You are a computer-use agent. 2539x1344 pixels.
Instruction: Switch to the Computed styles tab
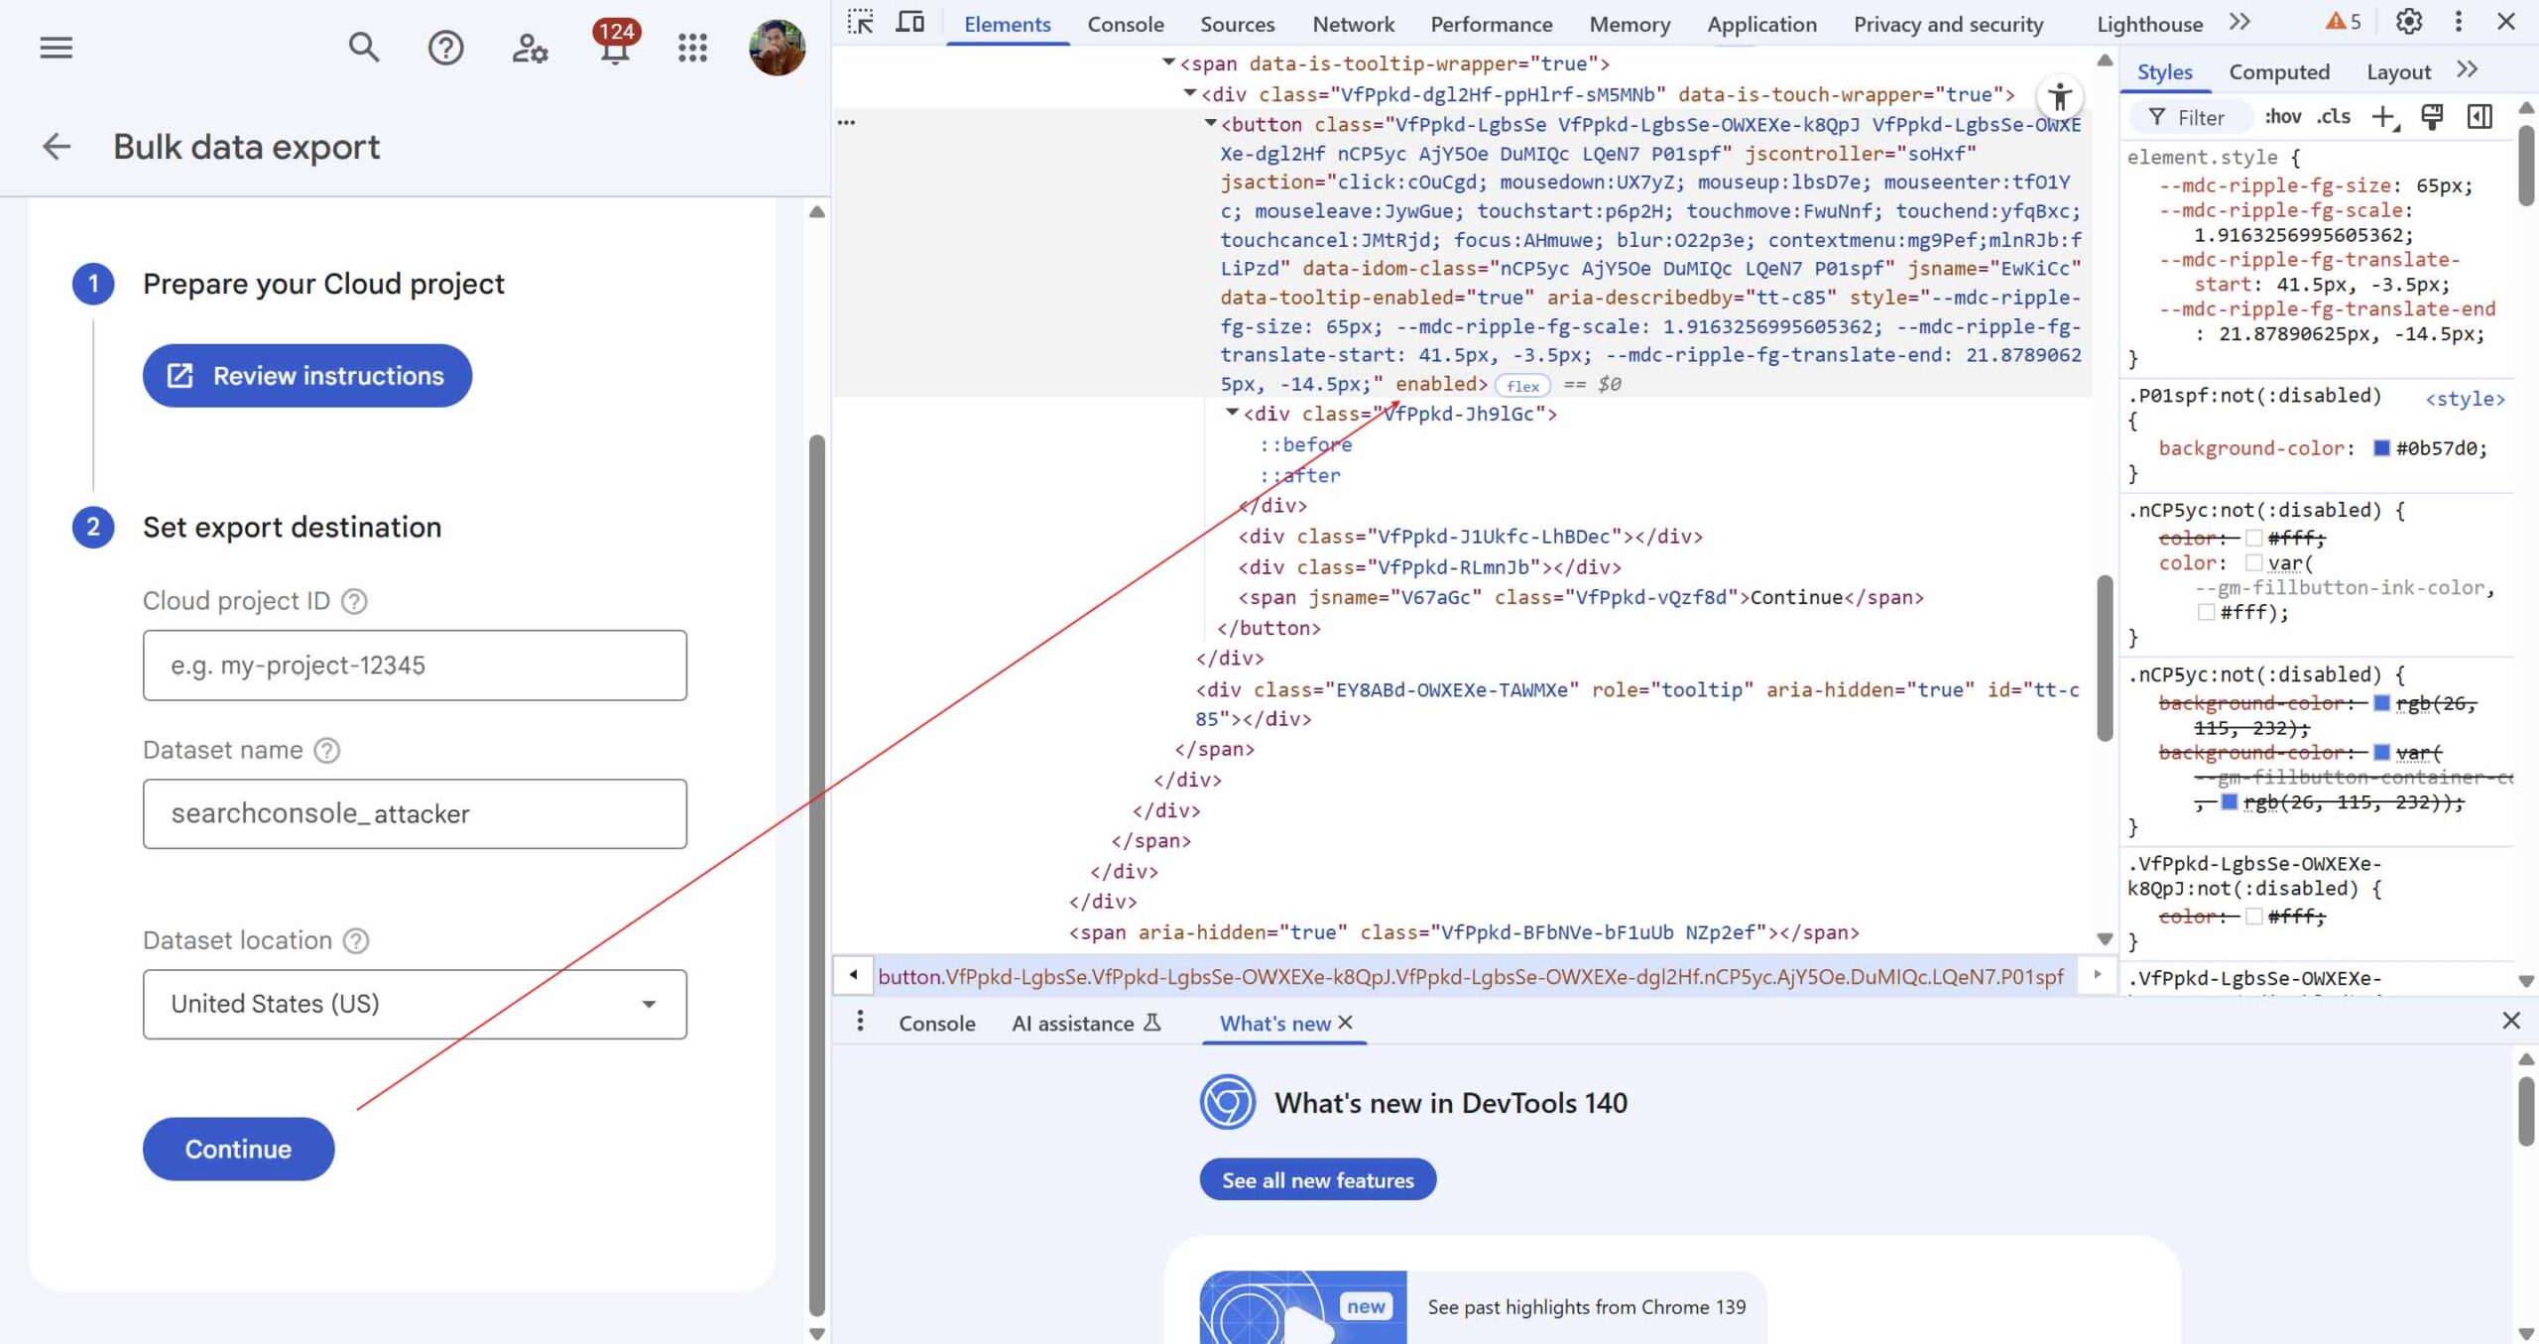coord(2278,71)
